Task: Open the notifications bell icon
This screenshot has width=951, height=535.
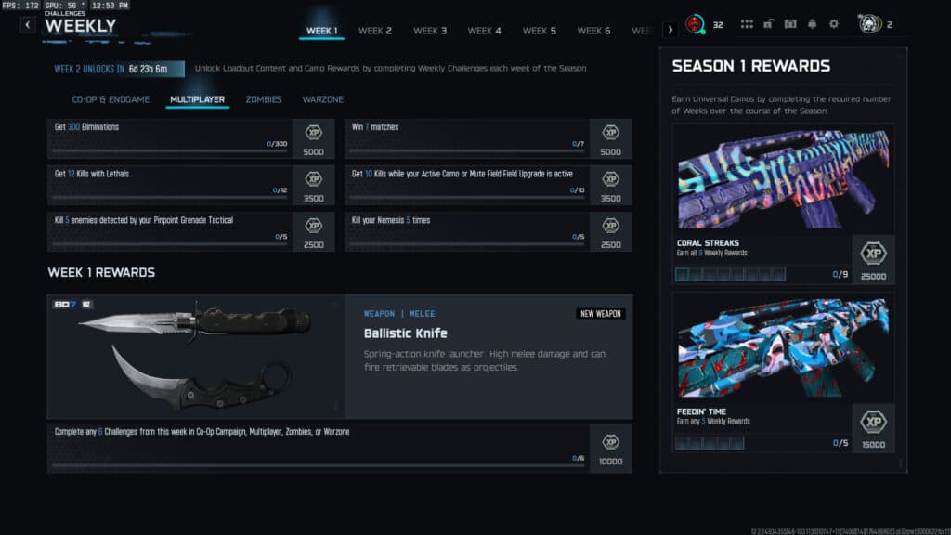Action: (812, 24)
